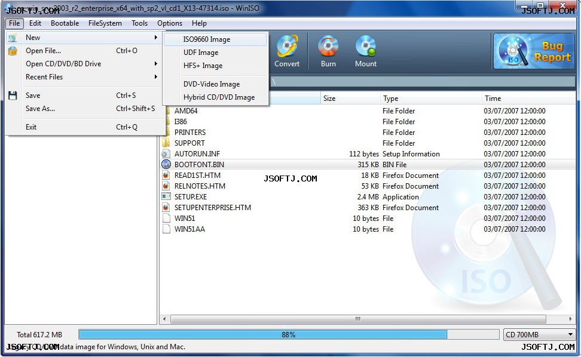Select the SETUPENTERPRISE.HTM file name

(x=213, y=208)
